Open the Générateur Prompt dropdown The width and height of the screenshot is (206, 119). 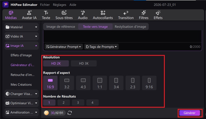[64, 47]
